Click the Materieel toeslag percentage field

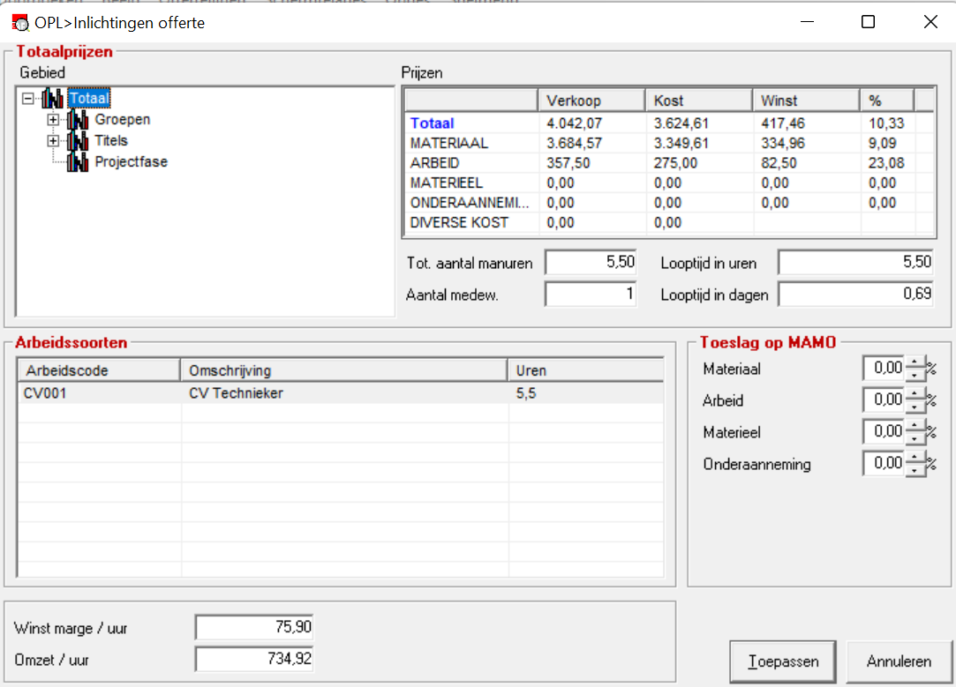884,431
